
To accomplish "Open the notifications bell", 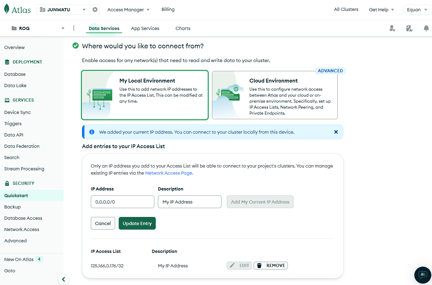I will [426, 29].
